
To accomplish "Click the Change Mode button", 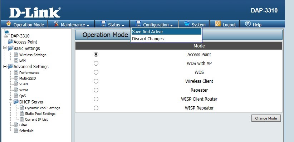I will coord(266,118).
